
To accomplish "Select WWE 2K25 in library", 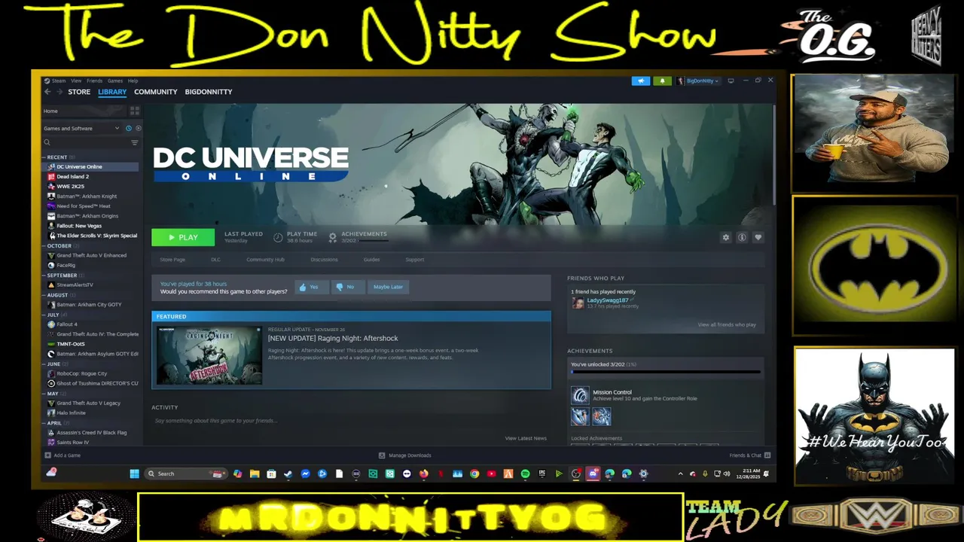I will tap(70, 186).
